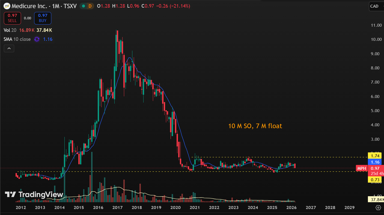Screen dimensions: 384x215
Task: Toggle the green market status dot
Action: coord(84,6)
